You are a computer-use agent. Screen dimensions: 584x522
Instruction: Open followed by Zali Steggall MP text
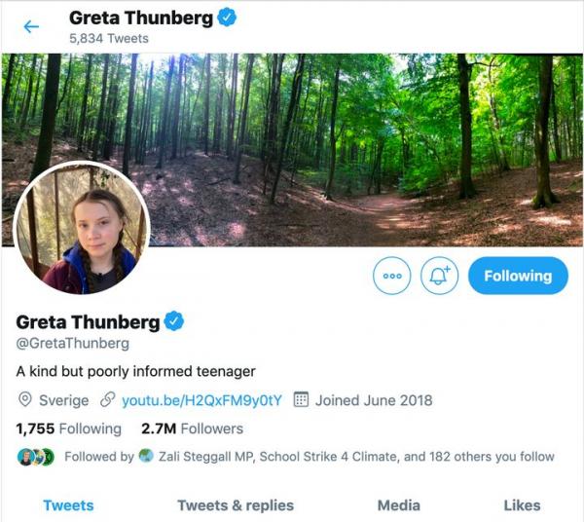tap(310, 457)
